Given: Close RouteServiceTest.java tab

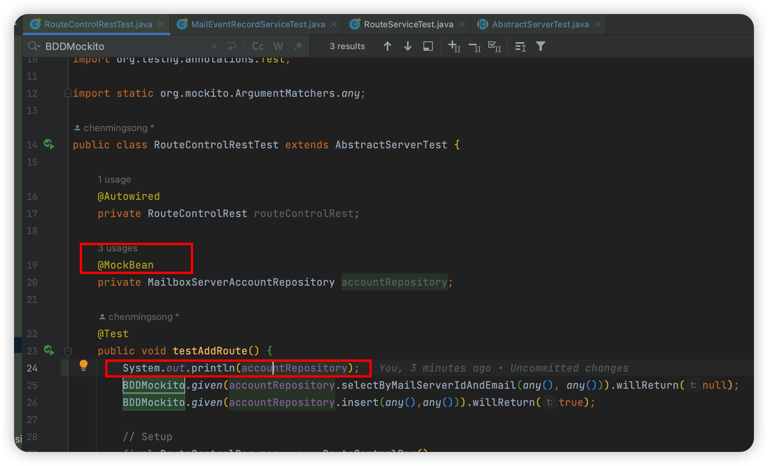Looking at the screenshot, I should tap(462, 24).
